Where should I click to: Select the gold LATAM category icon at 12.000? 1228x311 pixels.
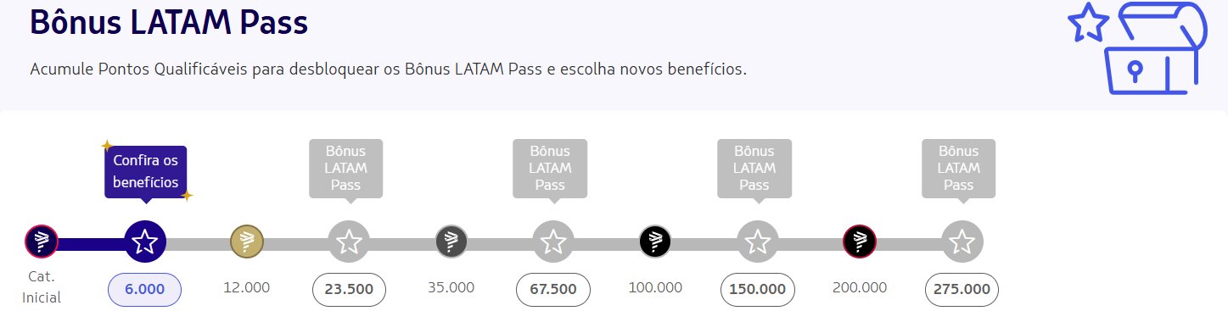(x=247, y=242)
